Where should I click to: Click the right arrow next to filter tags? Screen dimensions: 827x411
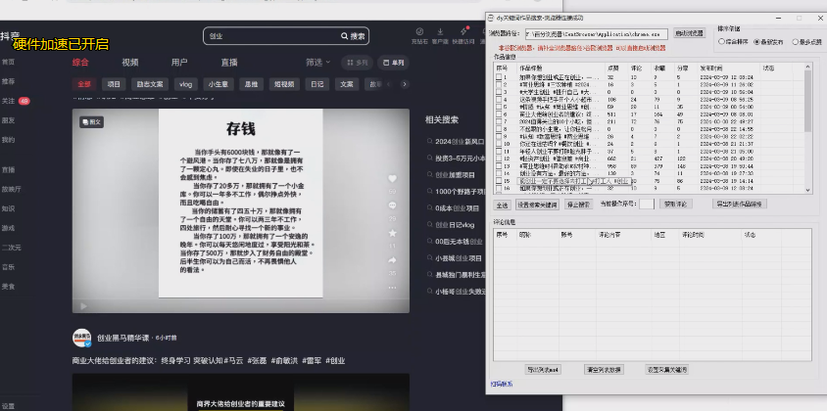click(x=404, y=84)
